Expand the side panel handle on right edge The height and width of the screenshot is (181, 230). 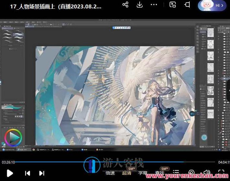229,91
